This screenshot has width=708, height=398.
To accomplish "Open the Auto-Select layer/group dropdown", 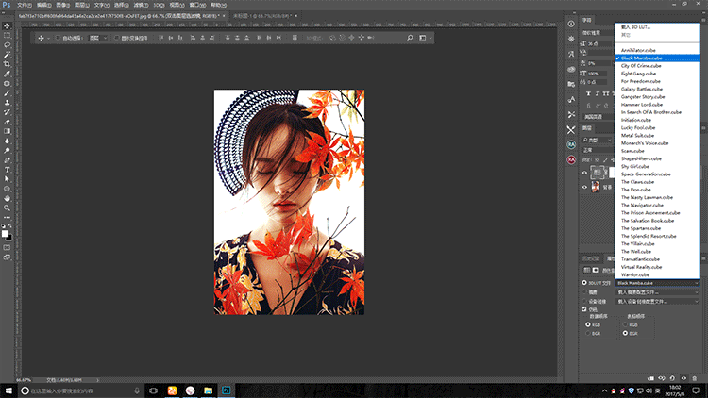I will pyautogui.click(x=97, y=38).
